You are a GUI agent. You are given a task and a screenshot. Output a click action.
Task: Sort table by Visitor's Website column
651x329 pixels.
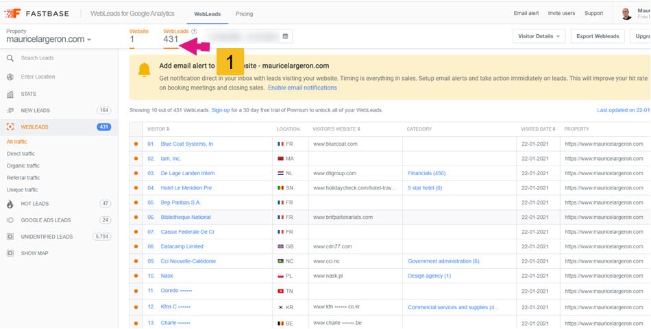[x=336, y=129]
